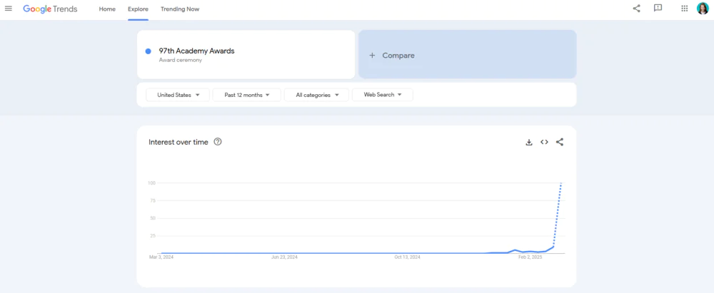Open the embed code icon
This screenshot has width=714, height=293.
coord(544,142)
